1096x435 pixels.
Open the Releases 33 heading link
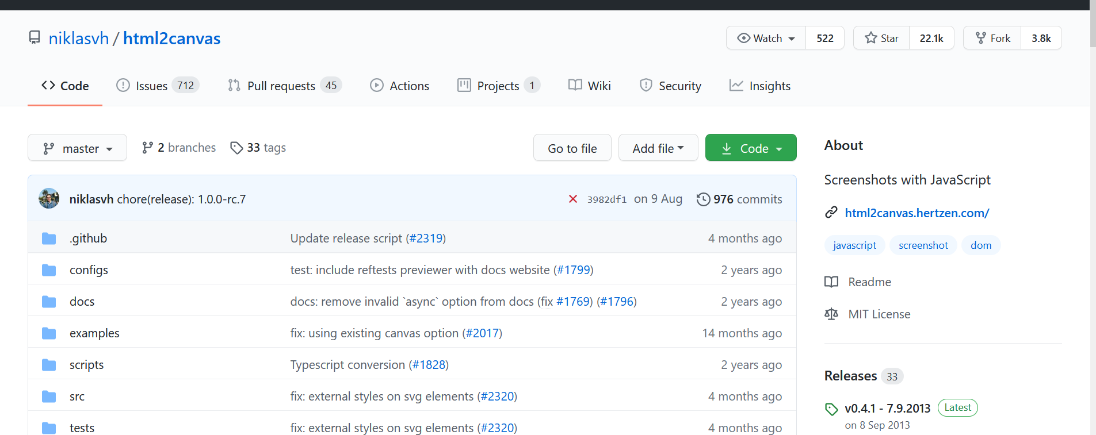[x=864, y=376]
